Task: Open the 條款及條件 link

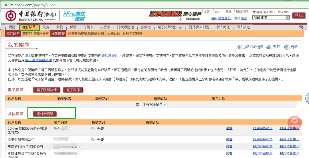Action: tap(110, 55)
